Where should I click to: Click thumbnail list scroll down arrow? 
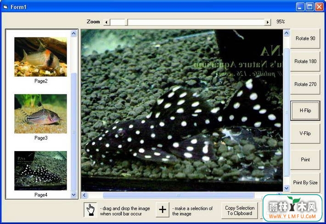(73, 195)
